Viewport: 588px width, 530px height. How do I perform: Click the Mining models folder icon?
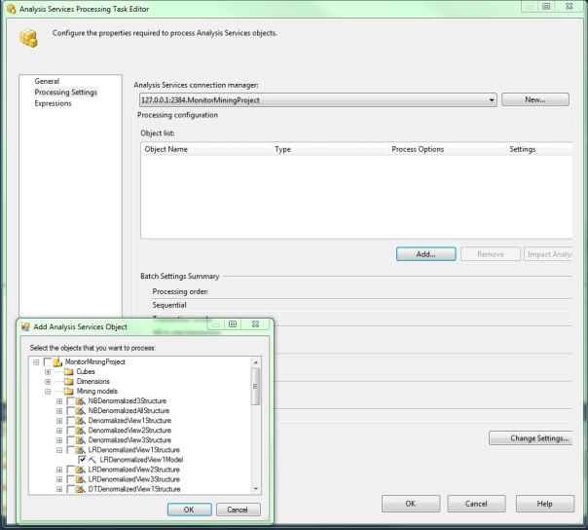click(x=68, y=391)
